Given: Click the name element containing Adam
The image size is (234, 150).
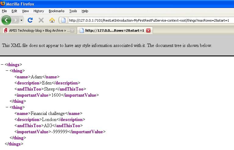Looking at the screenshot, I should click(37, 77).
